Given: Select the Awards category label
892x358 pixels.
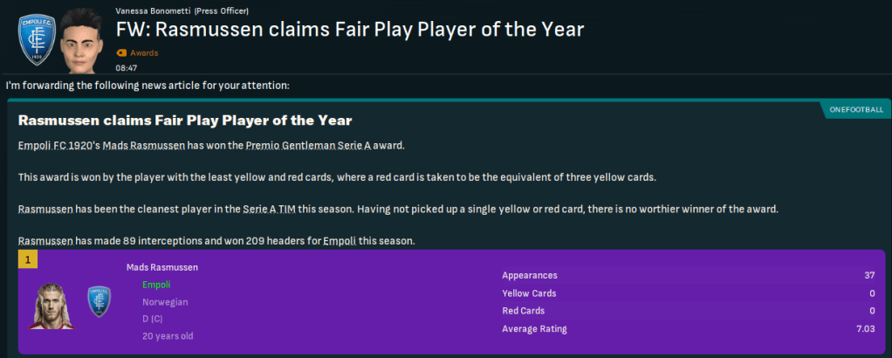Looking at the screenshot, I should pos(144,52).
